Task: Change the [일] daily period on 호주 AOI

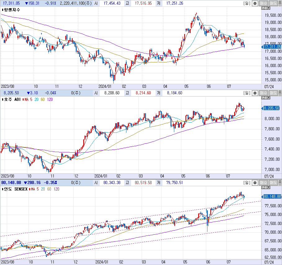Action: [x=247, y=93]
